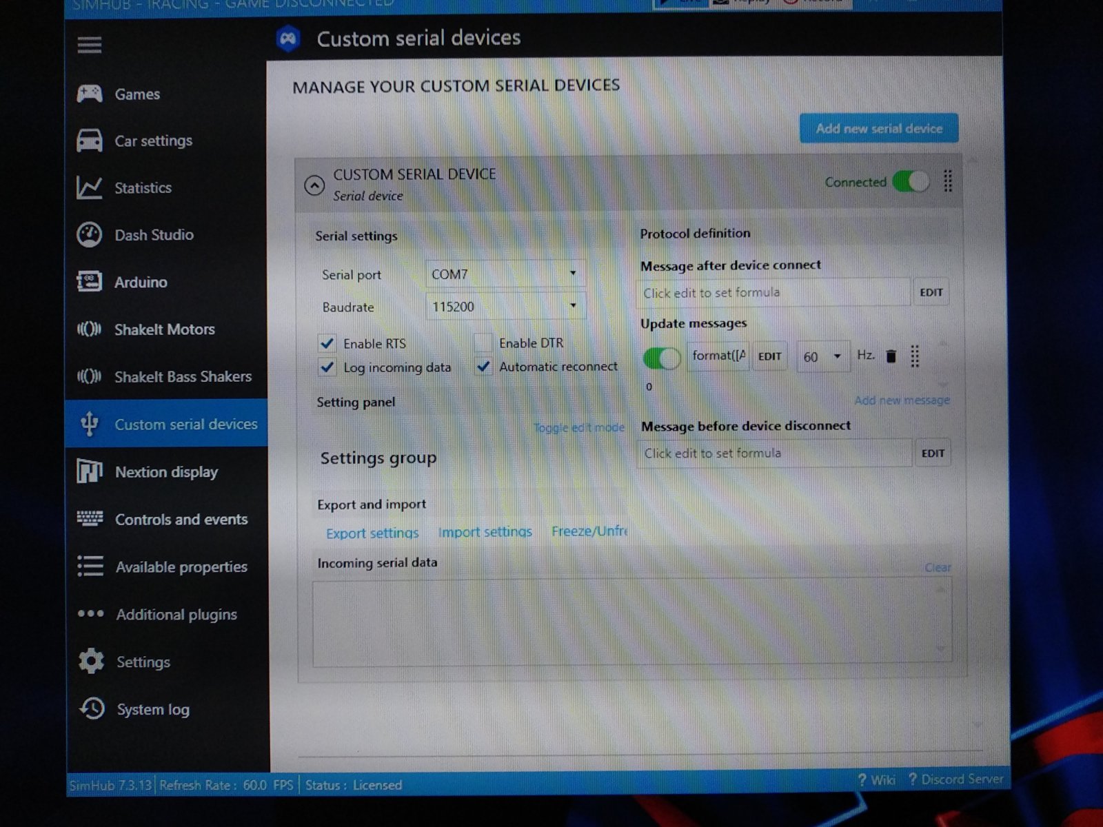Click Freeze/Unfreeze link
Screen dimensions: 1103x827
(589, 531)
